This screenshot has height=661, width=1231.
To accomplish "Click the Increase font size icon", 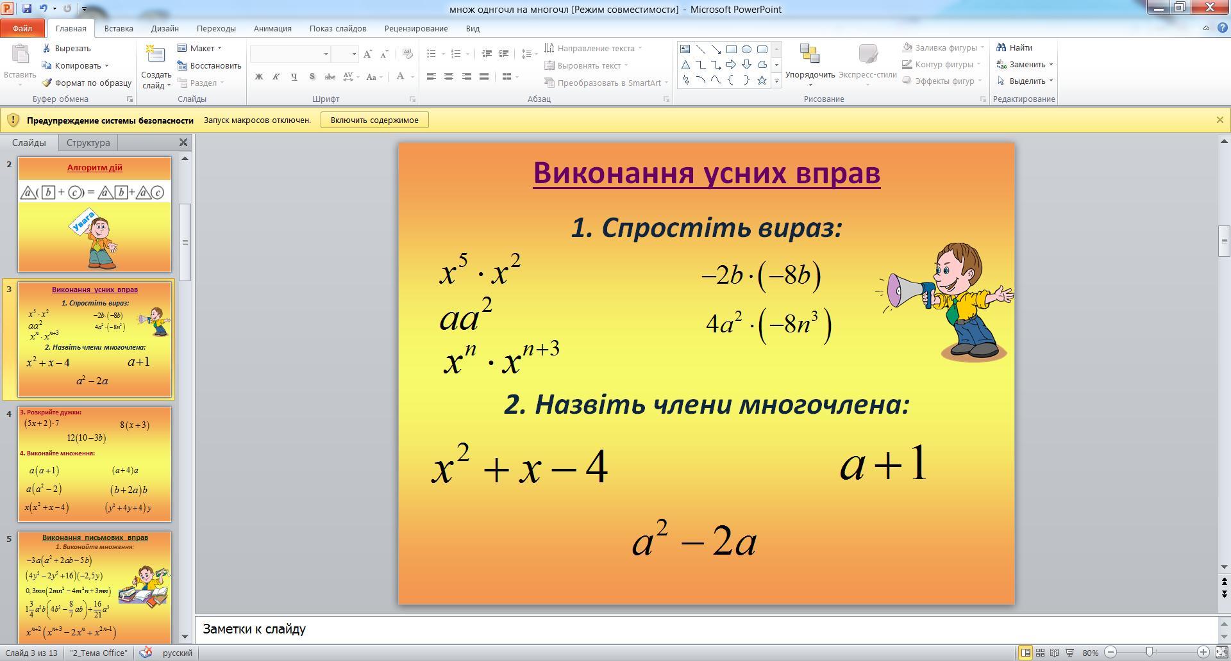I will 367,54.
